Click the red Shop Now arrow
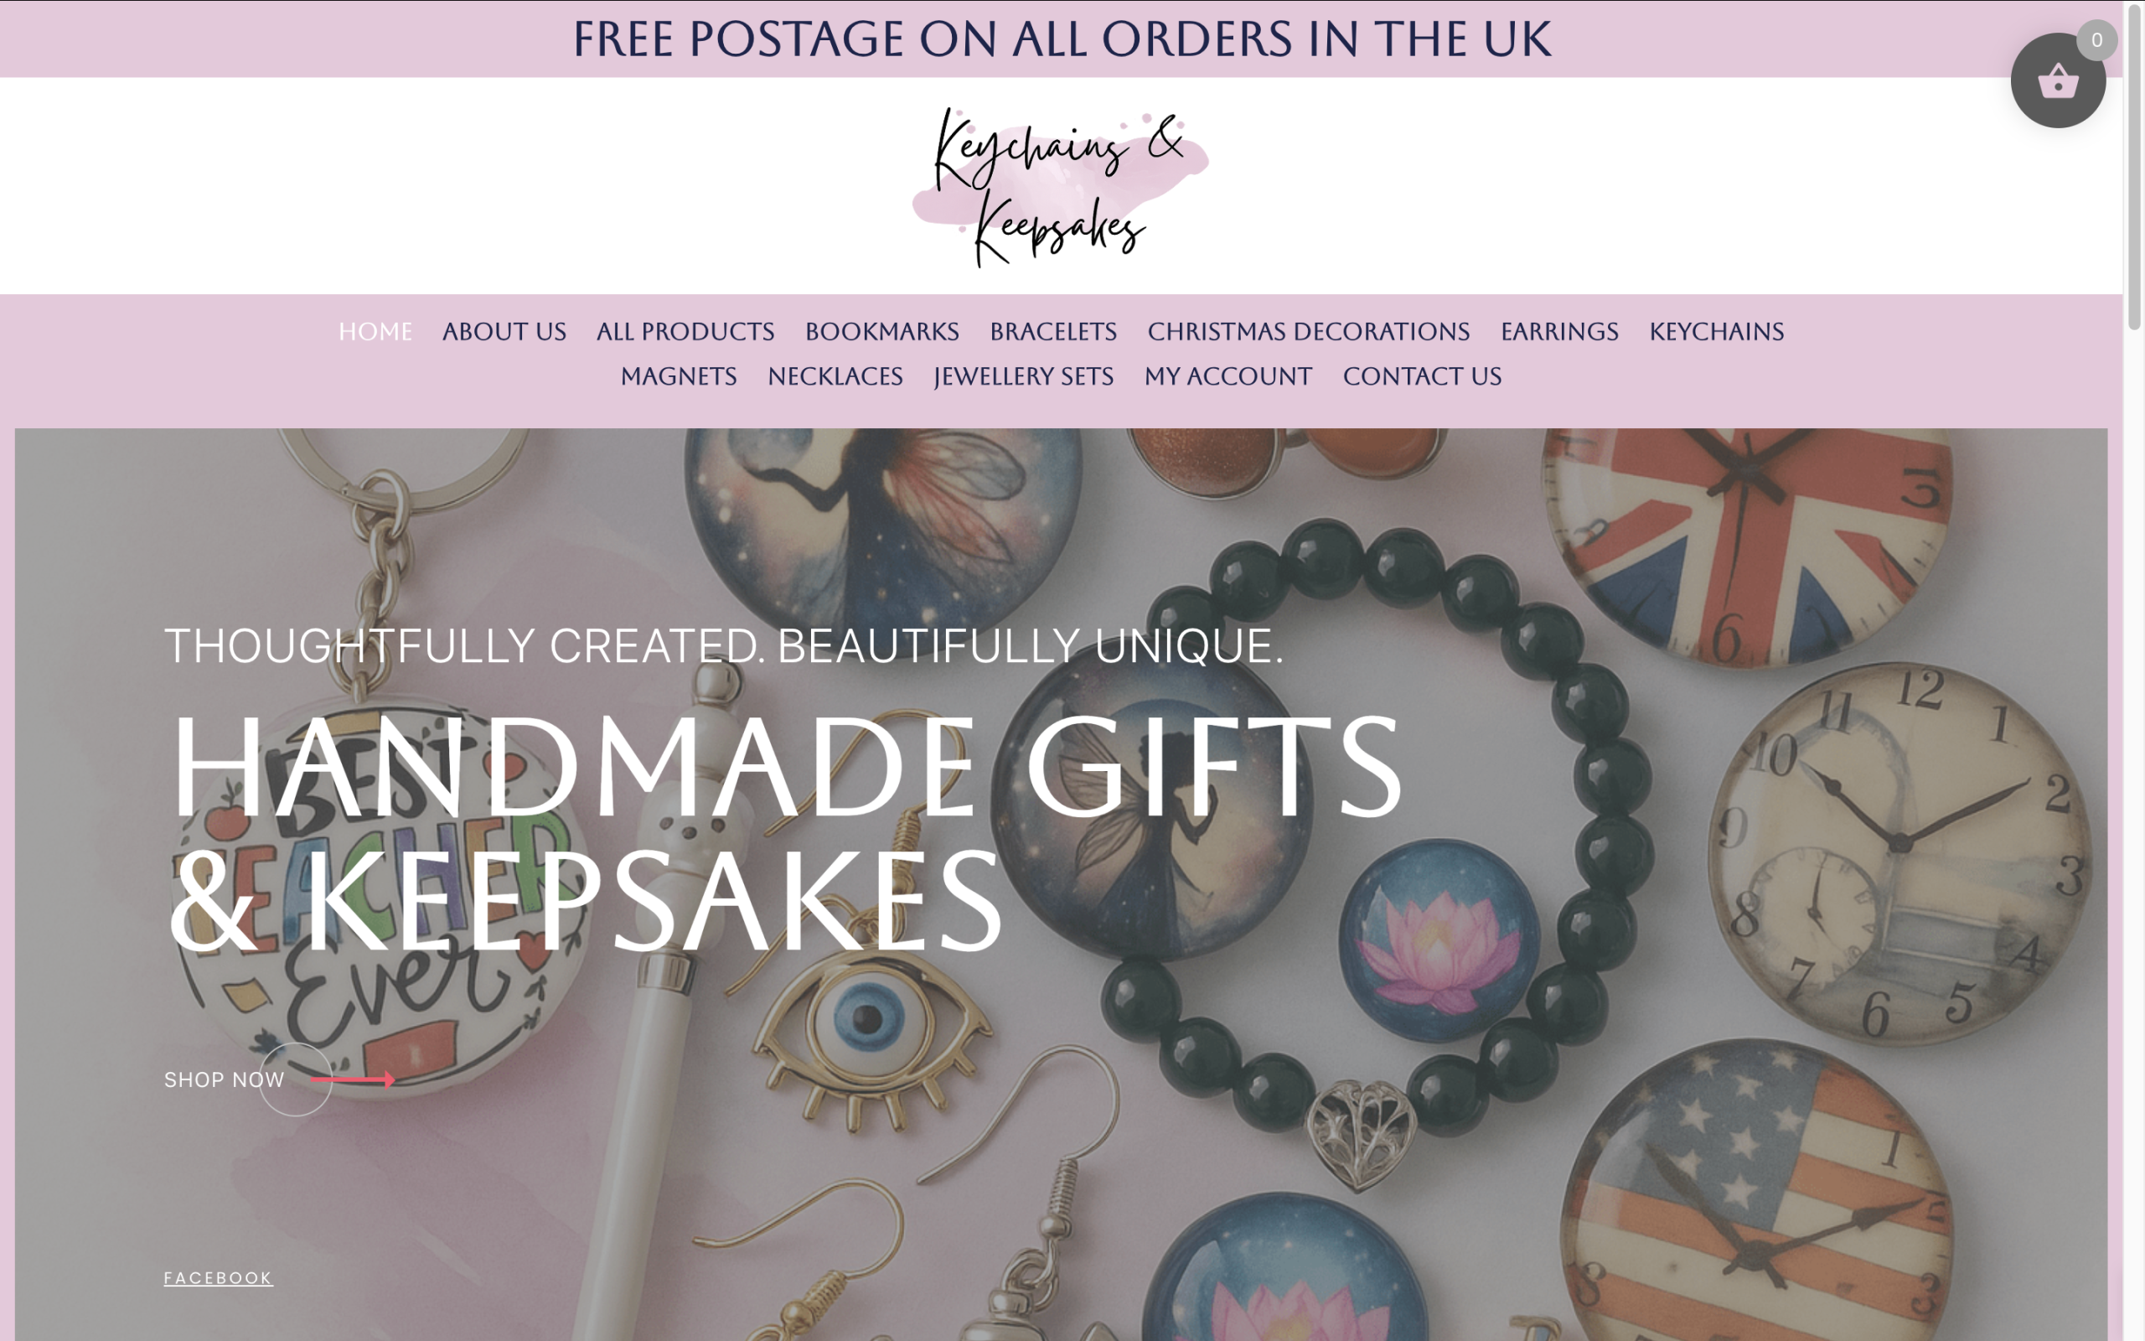Screen dimensions: 2145x1341 (353, 1080)
